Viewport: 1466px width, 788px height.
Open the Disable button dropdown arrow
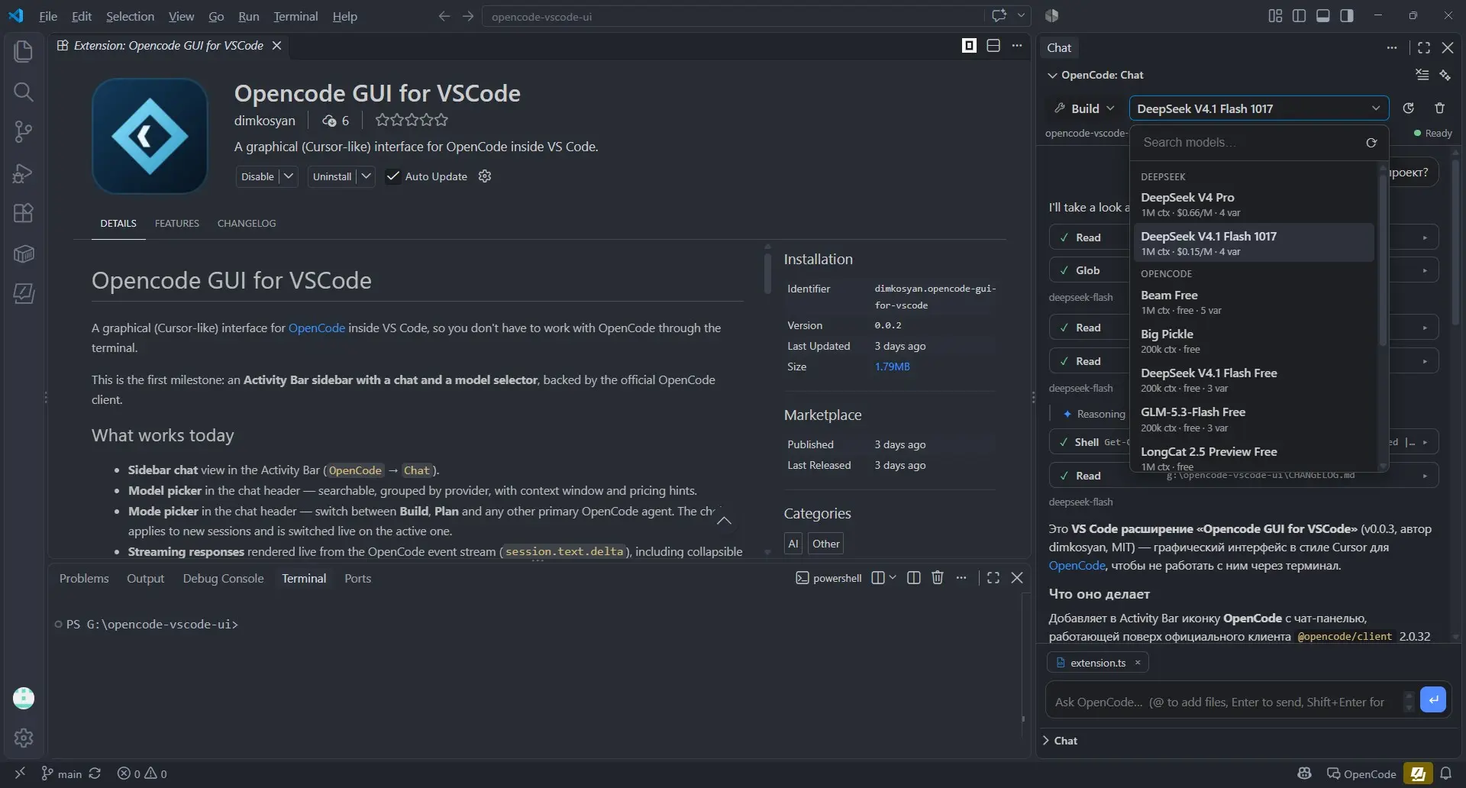coord(289,176)
